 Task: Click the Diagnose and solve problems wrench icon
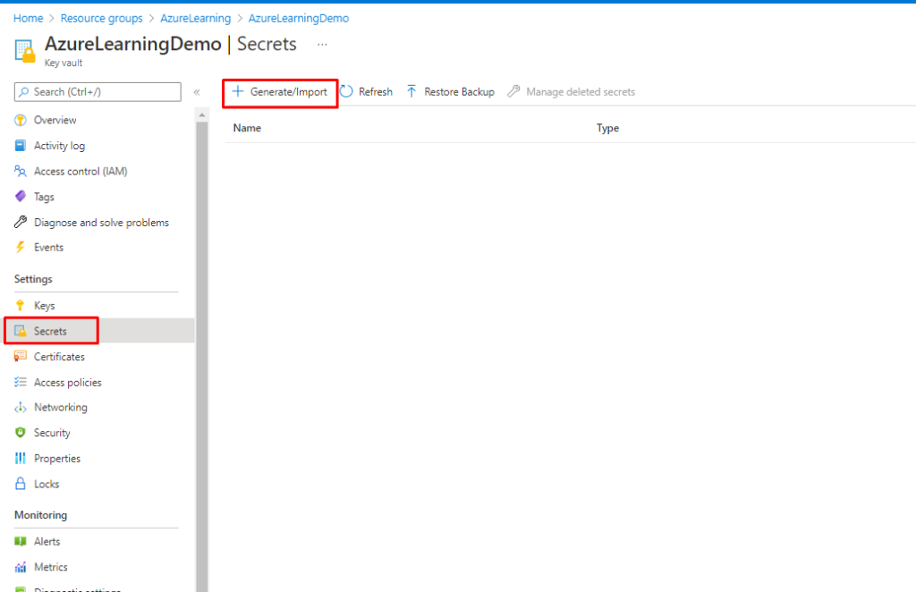pos(21,222)
